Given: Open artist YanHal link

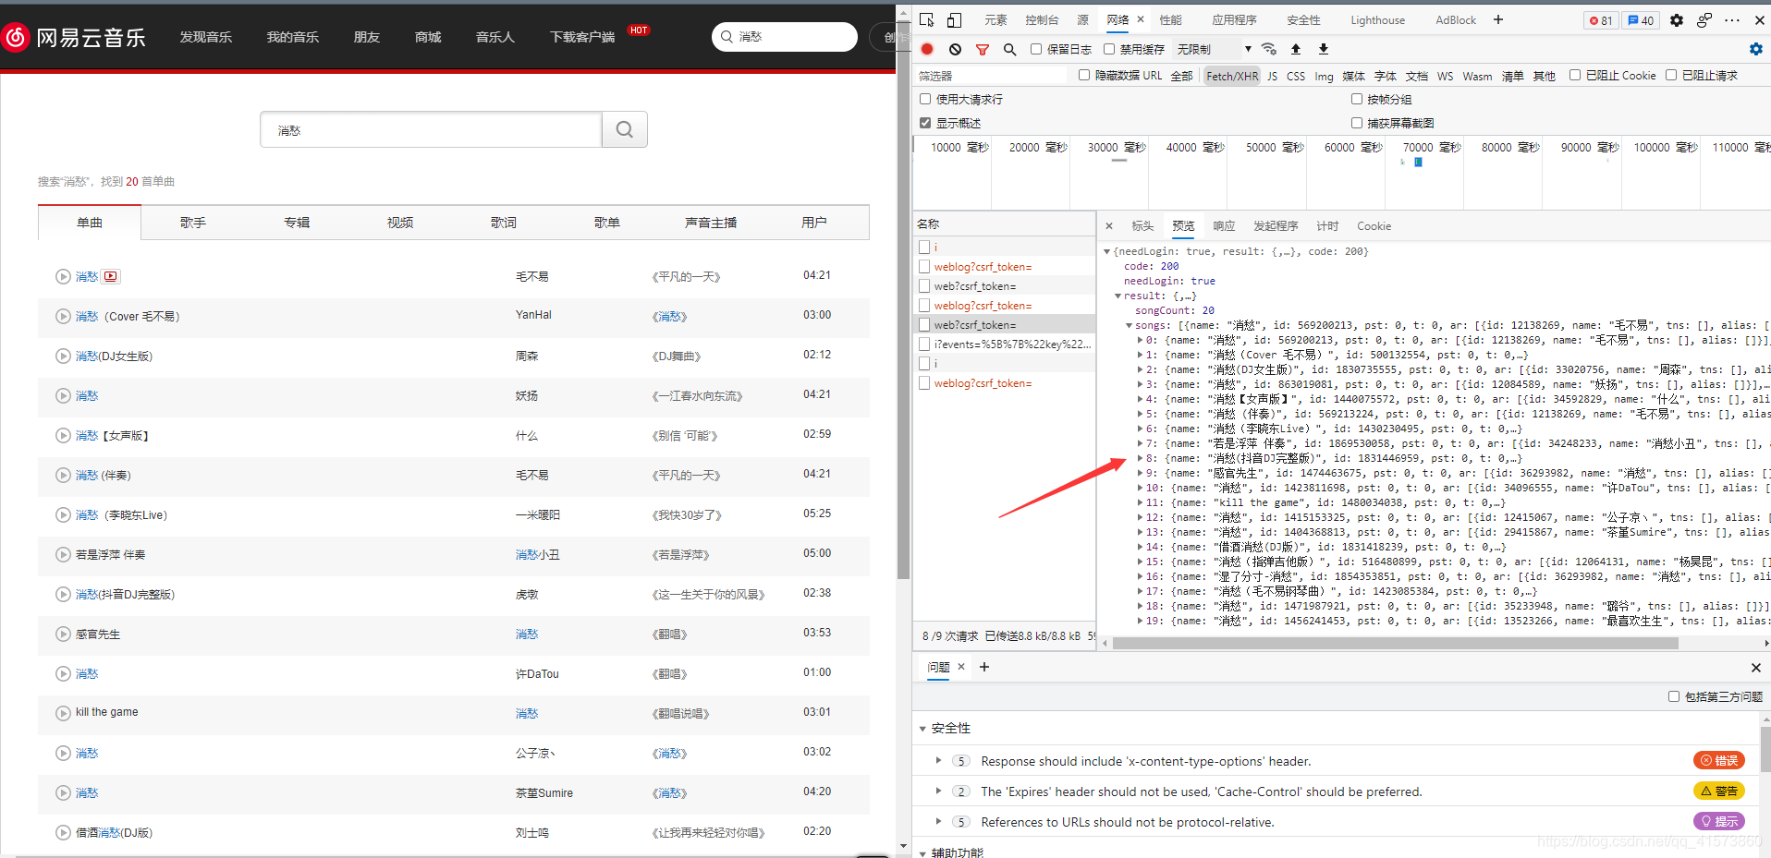Looking at the screenshot, I should [533, 315].
